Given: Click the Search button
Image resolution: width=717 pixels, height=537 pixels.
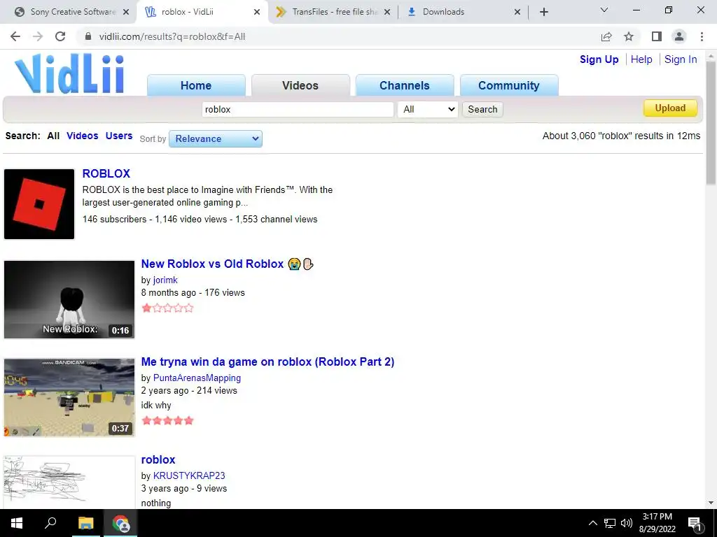Looking at the screenshot, I should point(482,109).
